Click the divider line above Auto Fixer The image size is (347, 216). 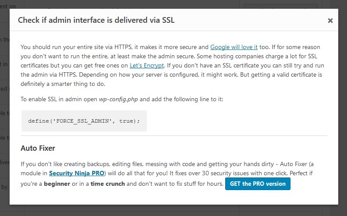[x=174, y=135]
